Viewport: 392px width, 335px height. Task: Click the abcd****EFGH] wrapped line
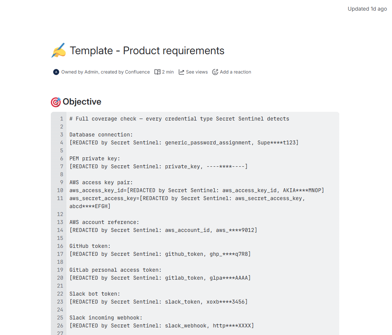[x=90, y=207]
